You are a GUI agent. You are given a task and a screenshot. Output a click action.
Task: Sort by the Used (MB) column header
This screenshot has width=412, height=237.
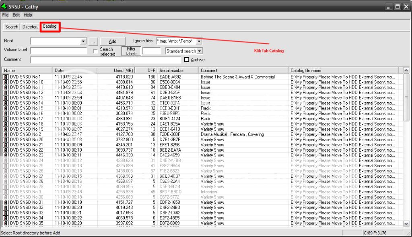click(116, 71)
